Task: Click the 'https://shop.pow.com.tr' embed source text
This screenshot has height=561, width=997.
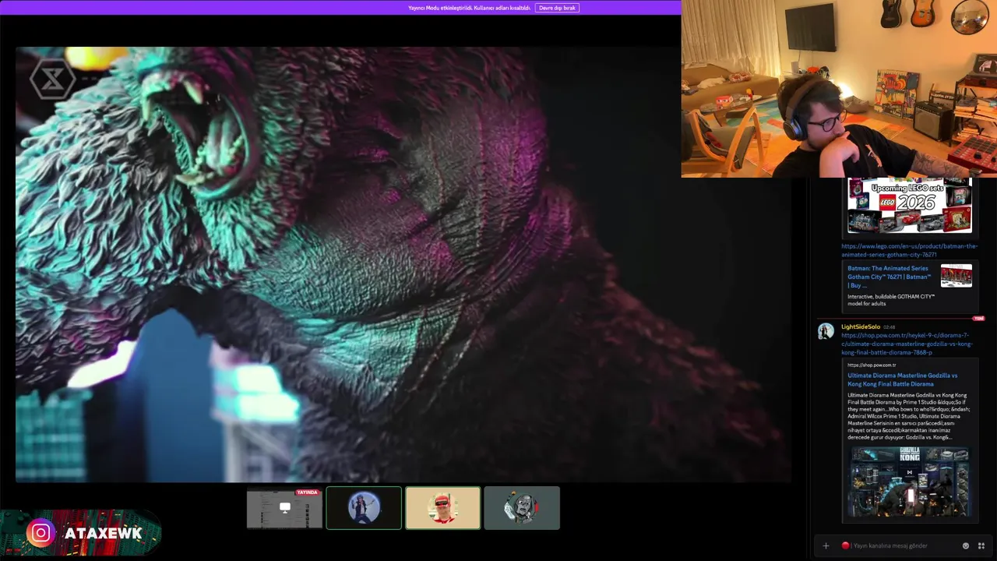Action: coord(872,365)
